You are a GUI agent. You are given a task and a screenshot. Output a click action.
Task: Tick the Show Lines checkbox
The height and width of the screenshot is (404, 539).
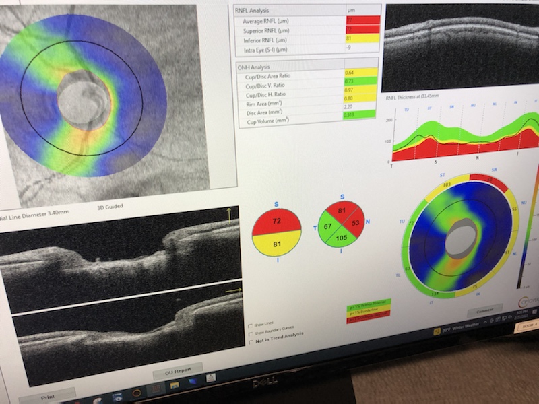click(250, 325)
